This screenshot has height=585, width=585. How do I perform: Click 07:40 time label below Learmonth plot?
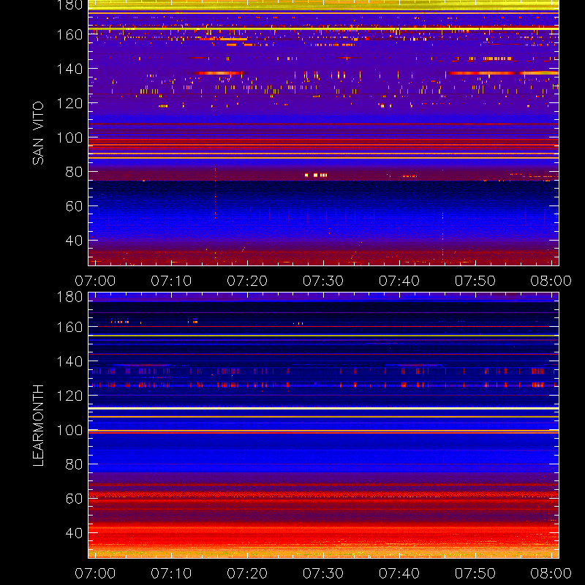tap(399, 573)
